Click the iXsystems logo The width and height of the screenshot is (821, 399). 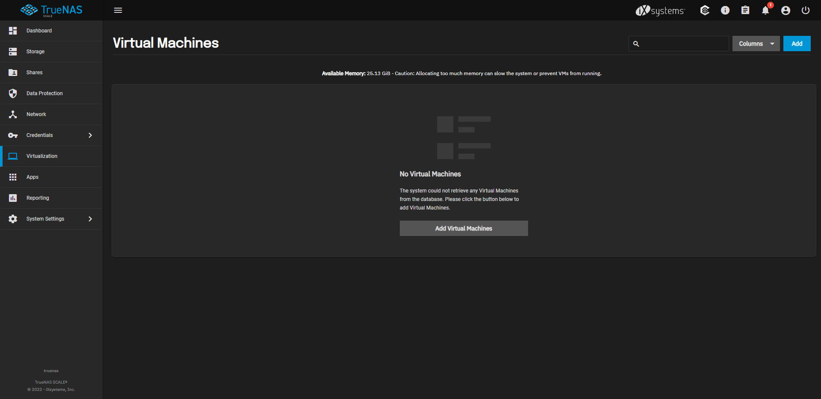[x=660, y=11]
